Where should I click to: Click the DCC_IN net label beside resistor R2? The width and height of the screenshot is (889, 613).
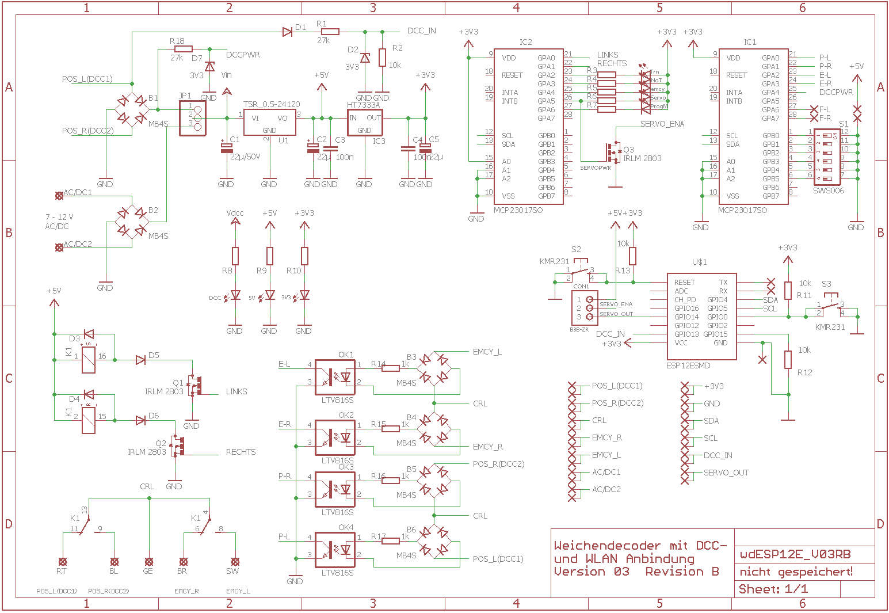tap(421, 31)
